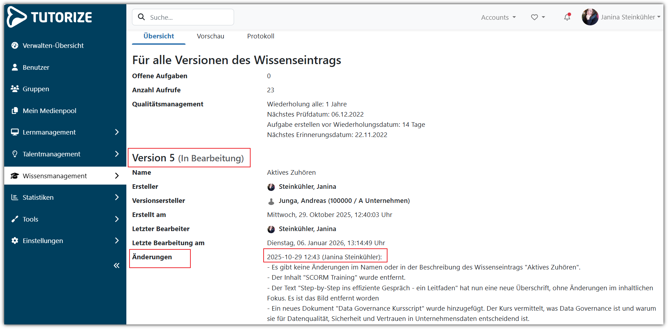Expand the Lernmanagement submenu

tap(117, 132)
